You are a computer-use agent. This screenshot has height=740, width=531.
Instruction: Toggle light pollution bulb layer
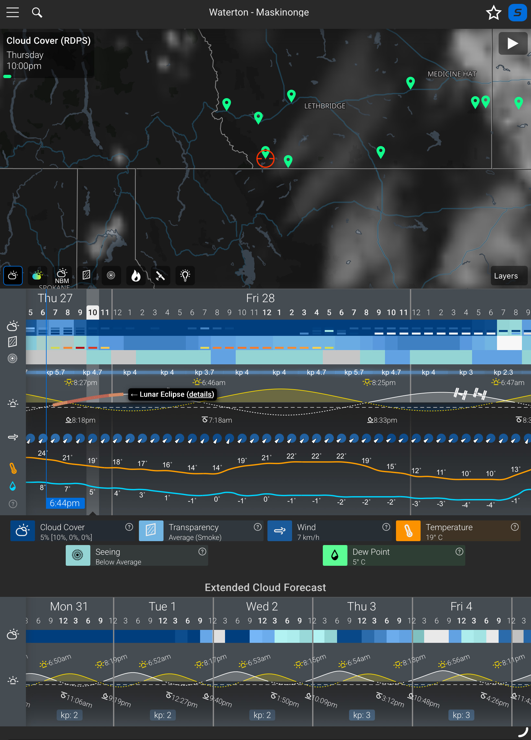(185, 275)
